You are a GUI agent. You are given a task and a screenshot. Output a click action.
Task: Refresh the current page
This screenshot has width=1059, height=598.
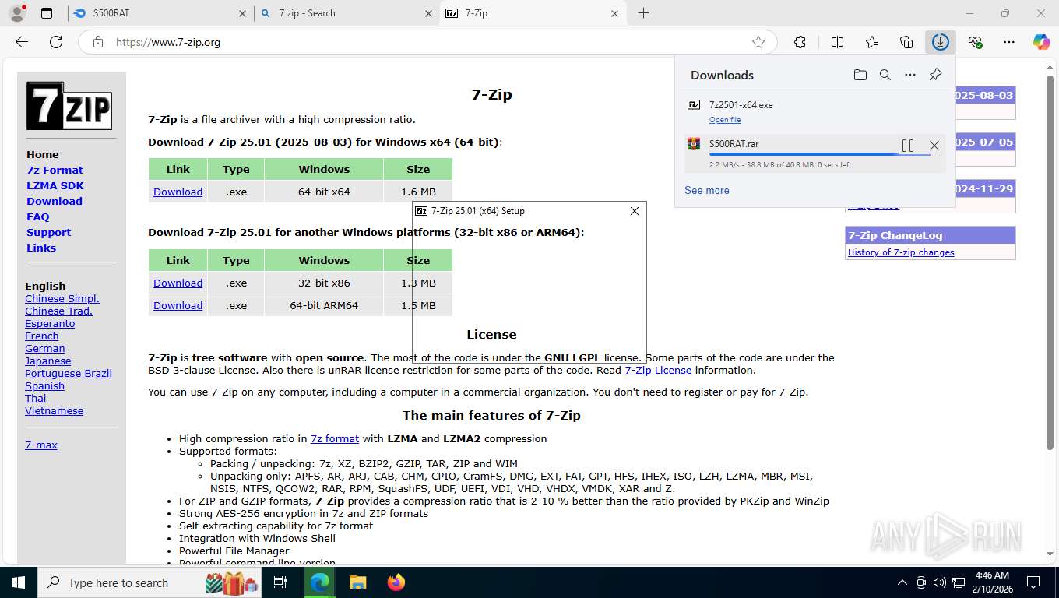(x=56, y=42)
